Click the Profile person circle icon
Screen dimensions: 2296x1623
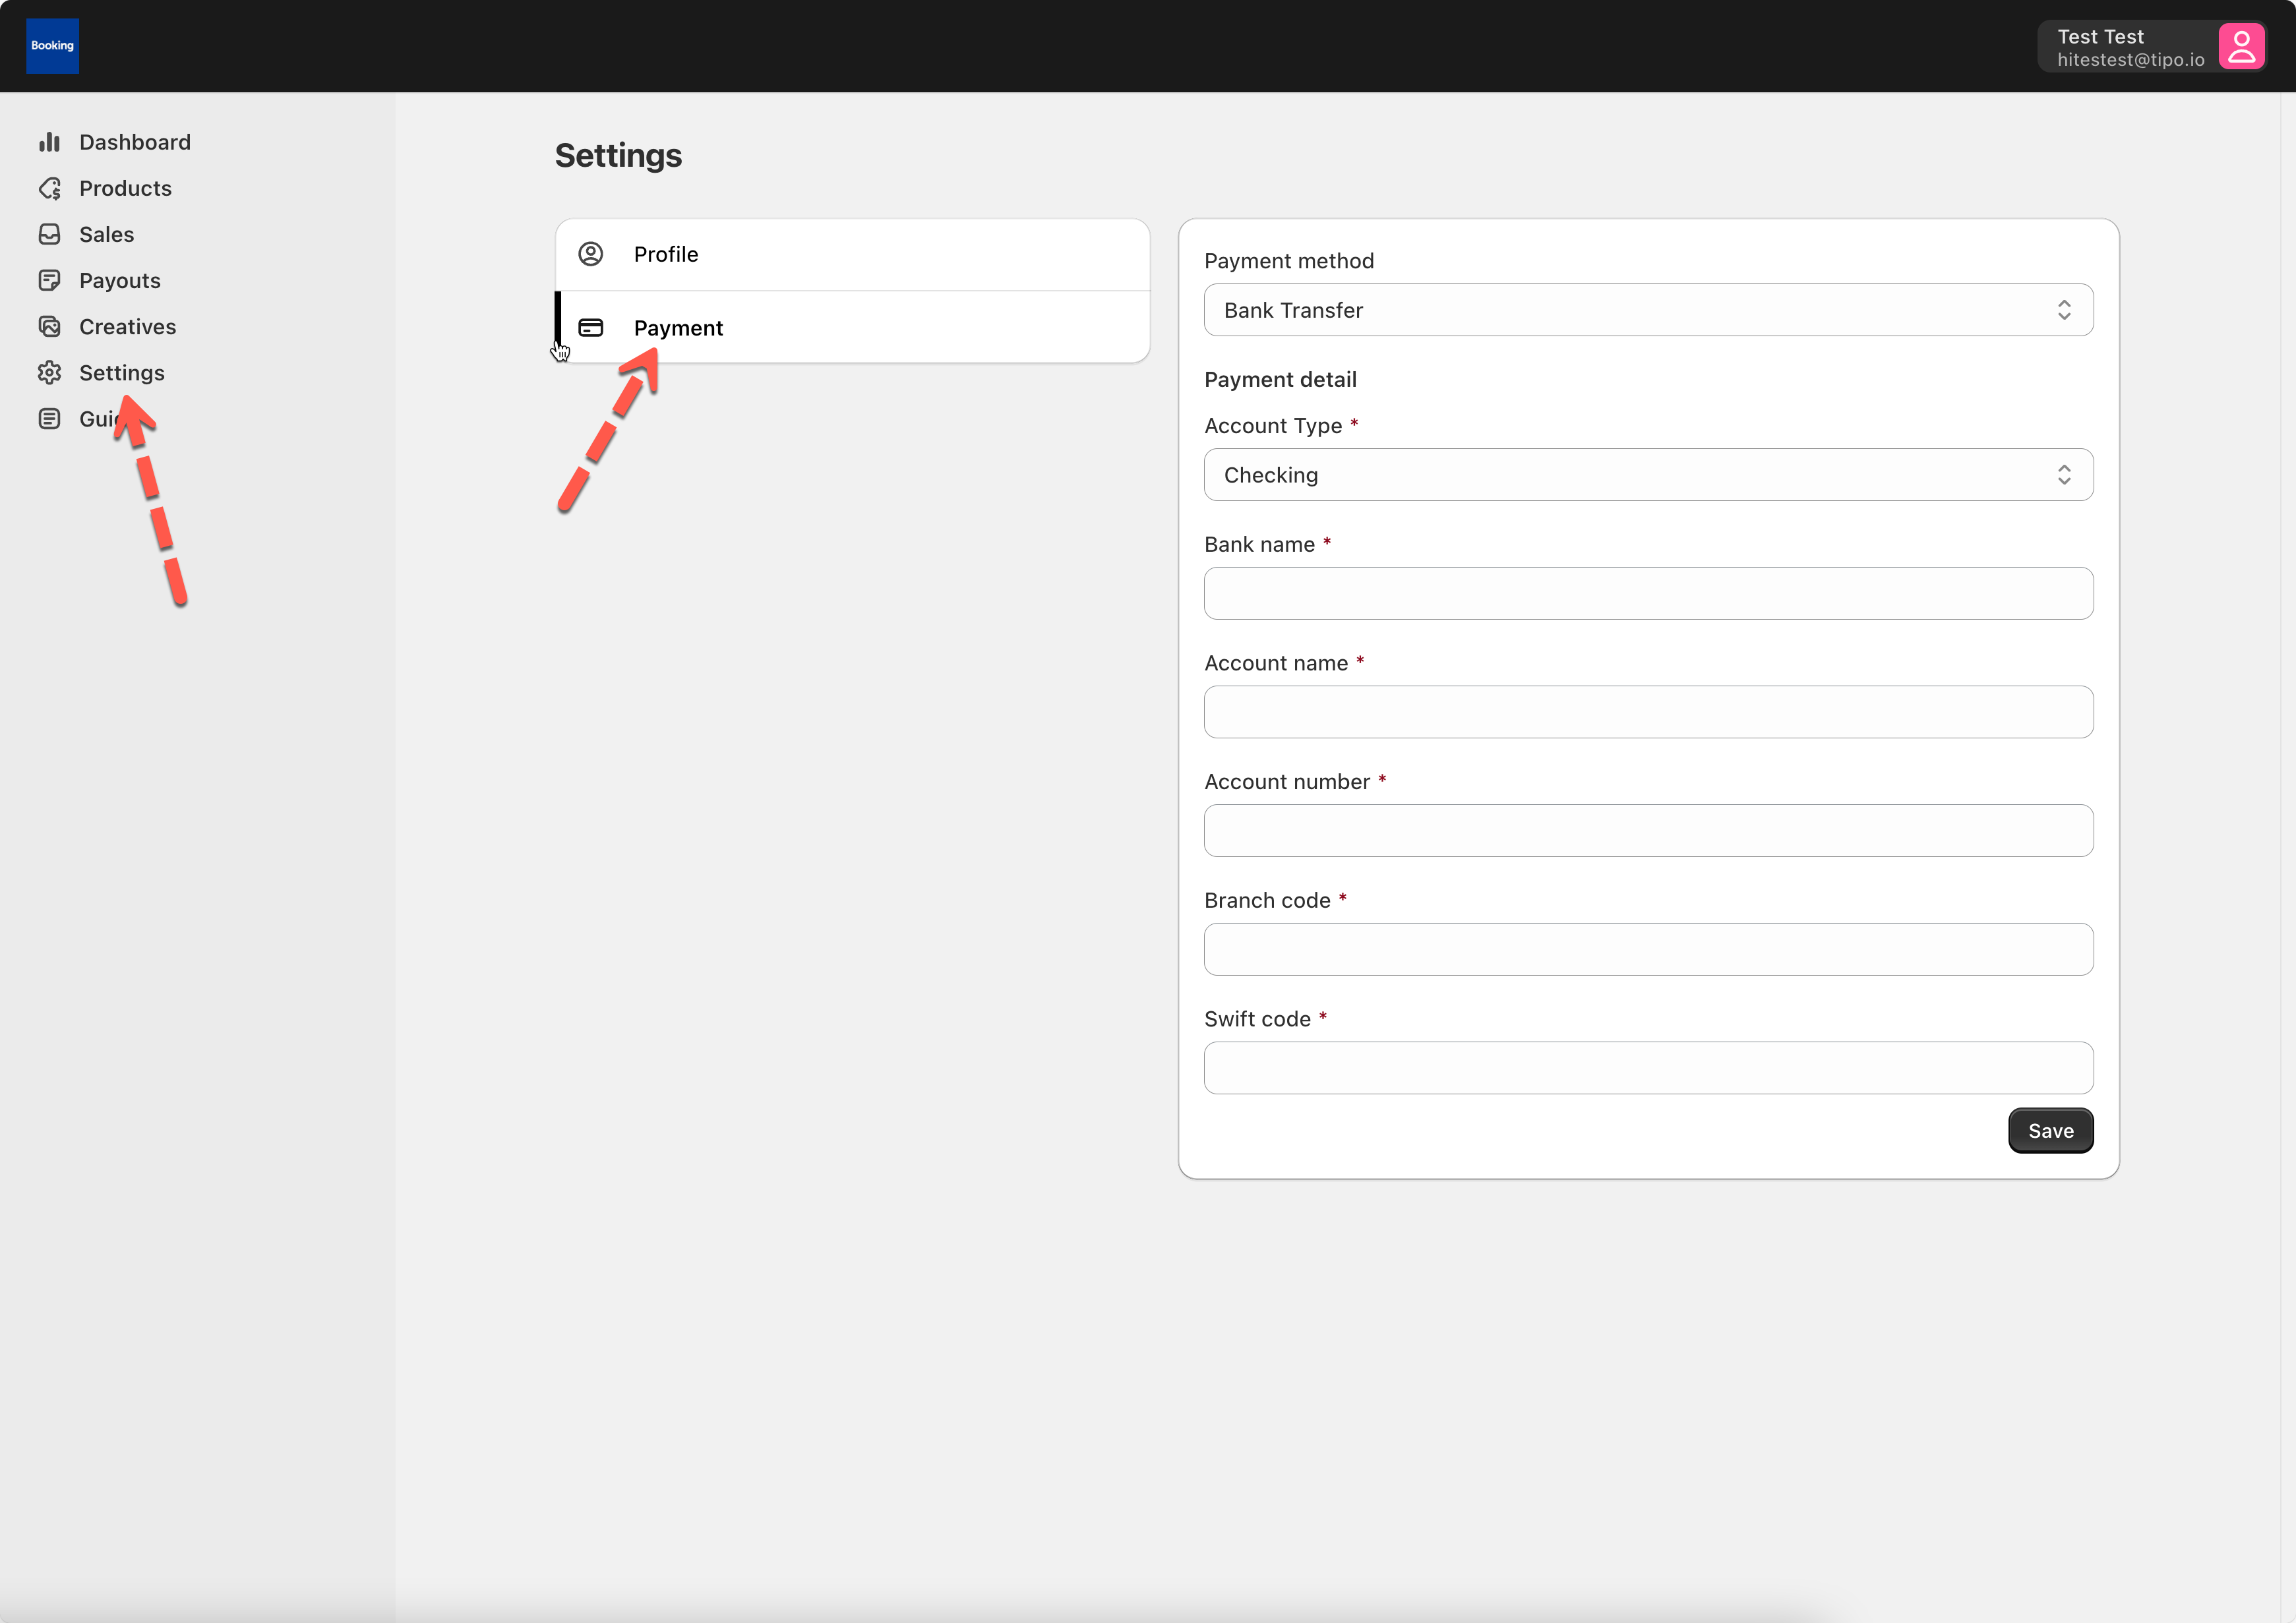tap(591, 254)
